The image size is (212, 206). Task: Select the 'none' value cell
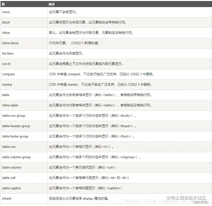click(x=24, y=12)
